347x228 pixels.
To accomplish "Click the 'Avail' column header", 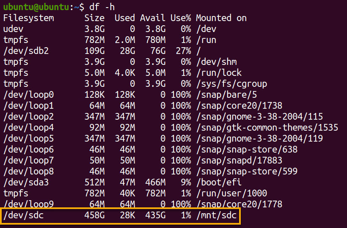I will click(153, 18).
